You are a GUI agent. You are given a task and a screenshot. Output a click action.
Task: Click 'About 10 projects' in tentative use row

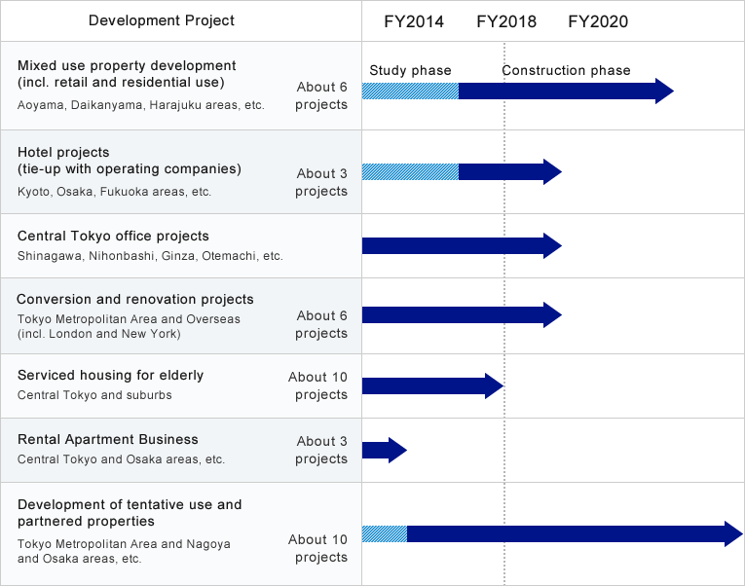point(317,548)
